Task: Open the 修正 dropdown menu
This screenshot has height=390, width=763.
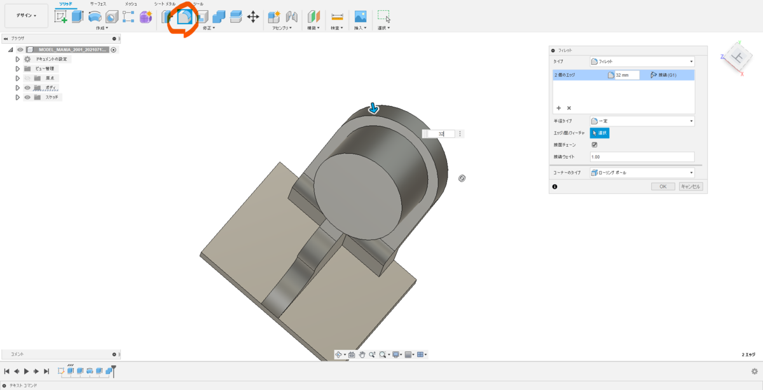Action: click(x=209, y=28)
